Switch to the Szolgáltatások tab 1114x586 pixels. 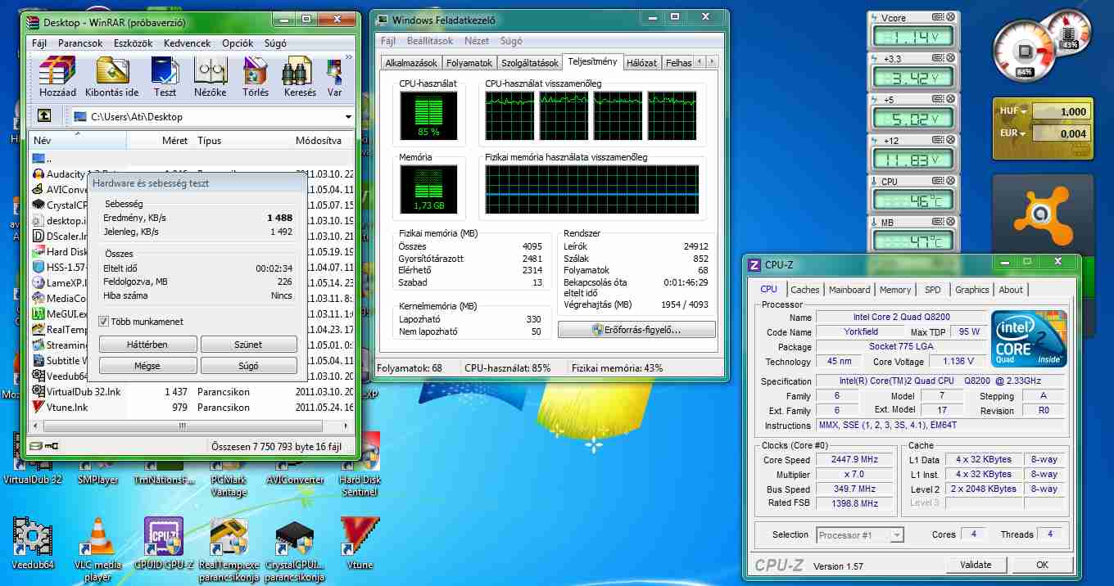(x=530, y=63)
